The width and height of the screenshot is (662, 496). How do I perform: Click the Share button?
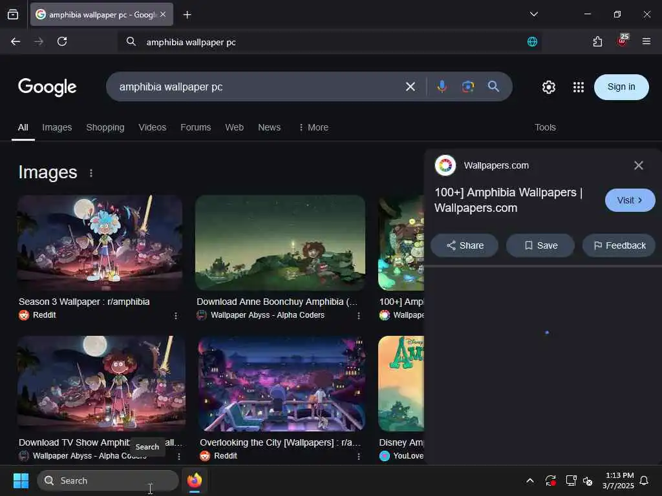pyautogui.click(x=464, y=245)
